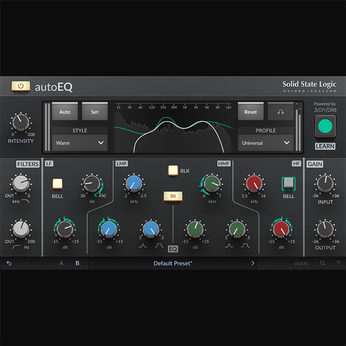
Task: Click the HMF wide Q bell icon
Action: click(x=245, y=246)
